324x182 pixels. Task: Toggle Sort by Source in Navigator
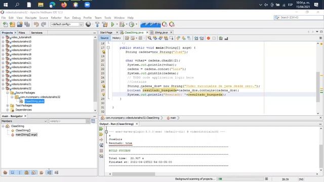click(56, 172)
